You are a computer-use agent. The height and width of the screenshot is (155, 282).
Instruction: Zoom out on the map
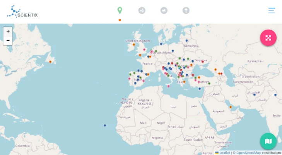(8, 41)
